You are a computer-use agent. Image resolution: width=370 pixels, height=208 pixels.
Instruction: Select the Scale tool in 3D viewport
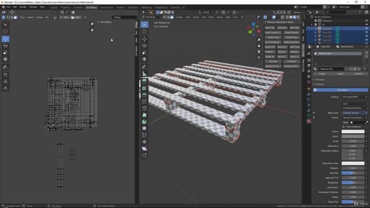click(145, 53)
